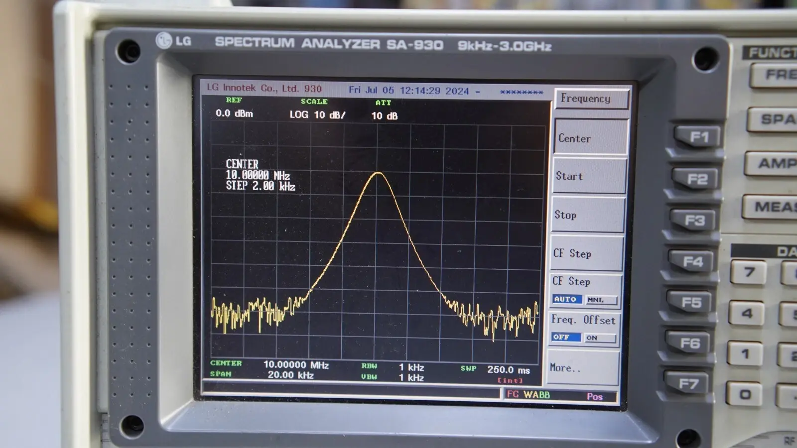
Task: Set CF Step mode to AUTO
Action: [567, 299]
